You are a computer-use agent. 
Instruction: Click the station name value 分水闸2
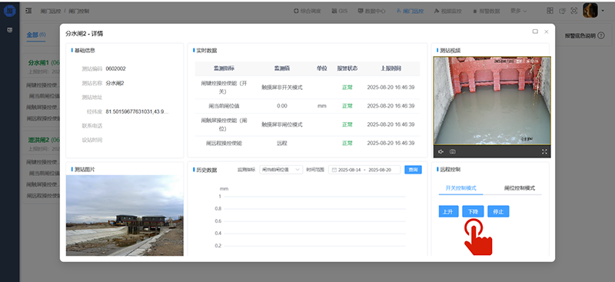(115, 83)
